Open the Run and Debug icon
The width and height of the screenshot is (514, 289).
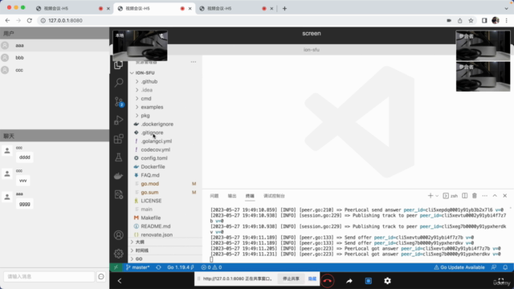click(x=119, y=120)
